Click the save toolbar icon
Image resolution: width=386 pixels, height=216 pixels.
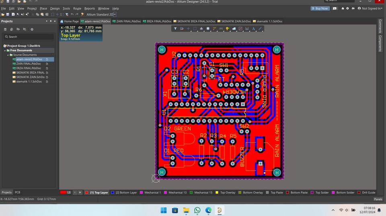(8, 14)
